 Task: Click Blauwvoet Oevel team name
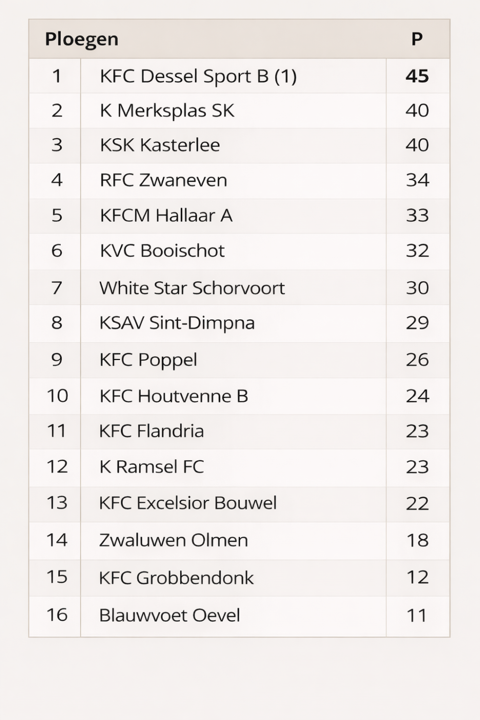[169, 615]
